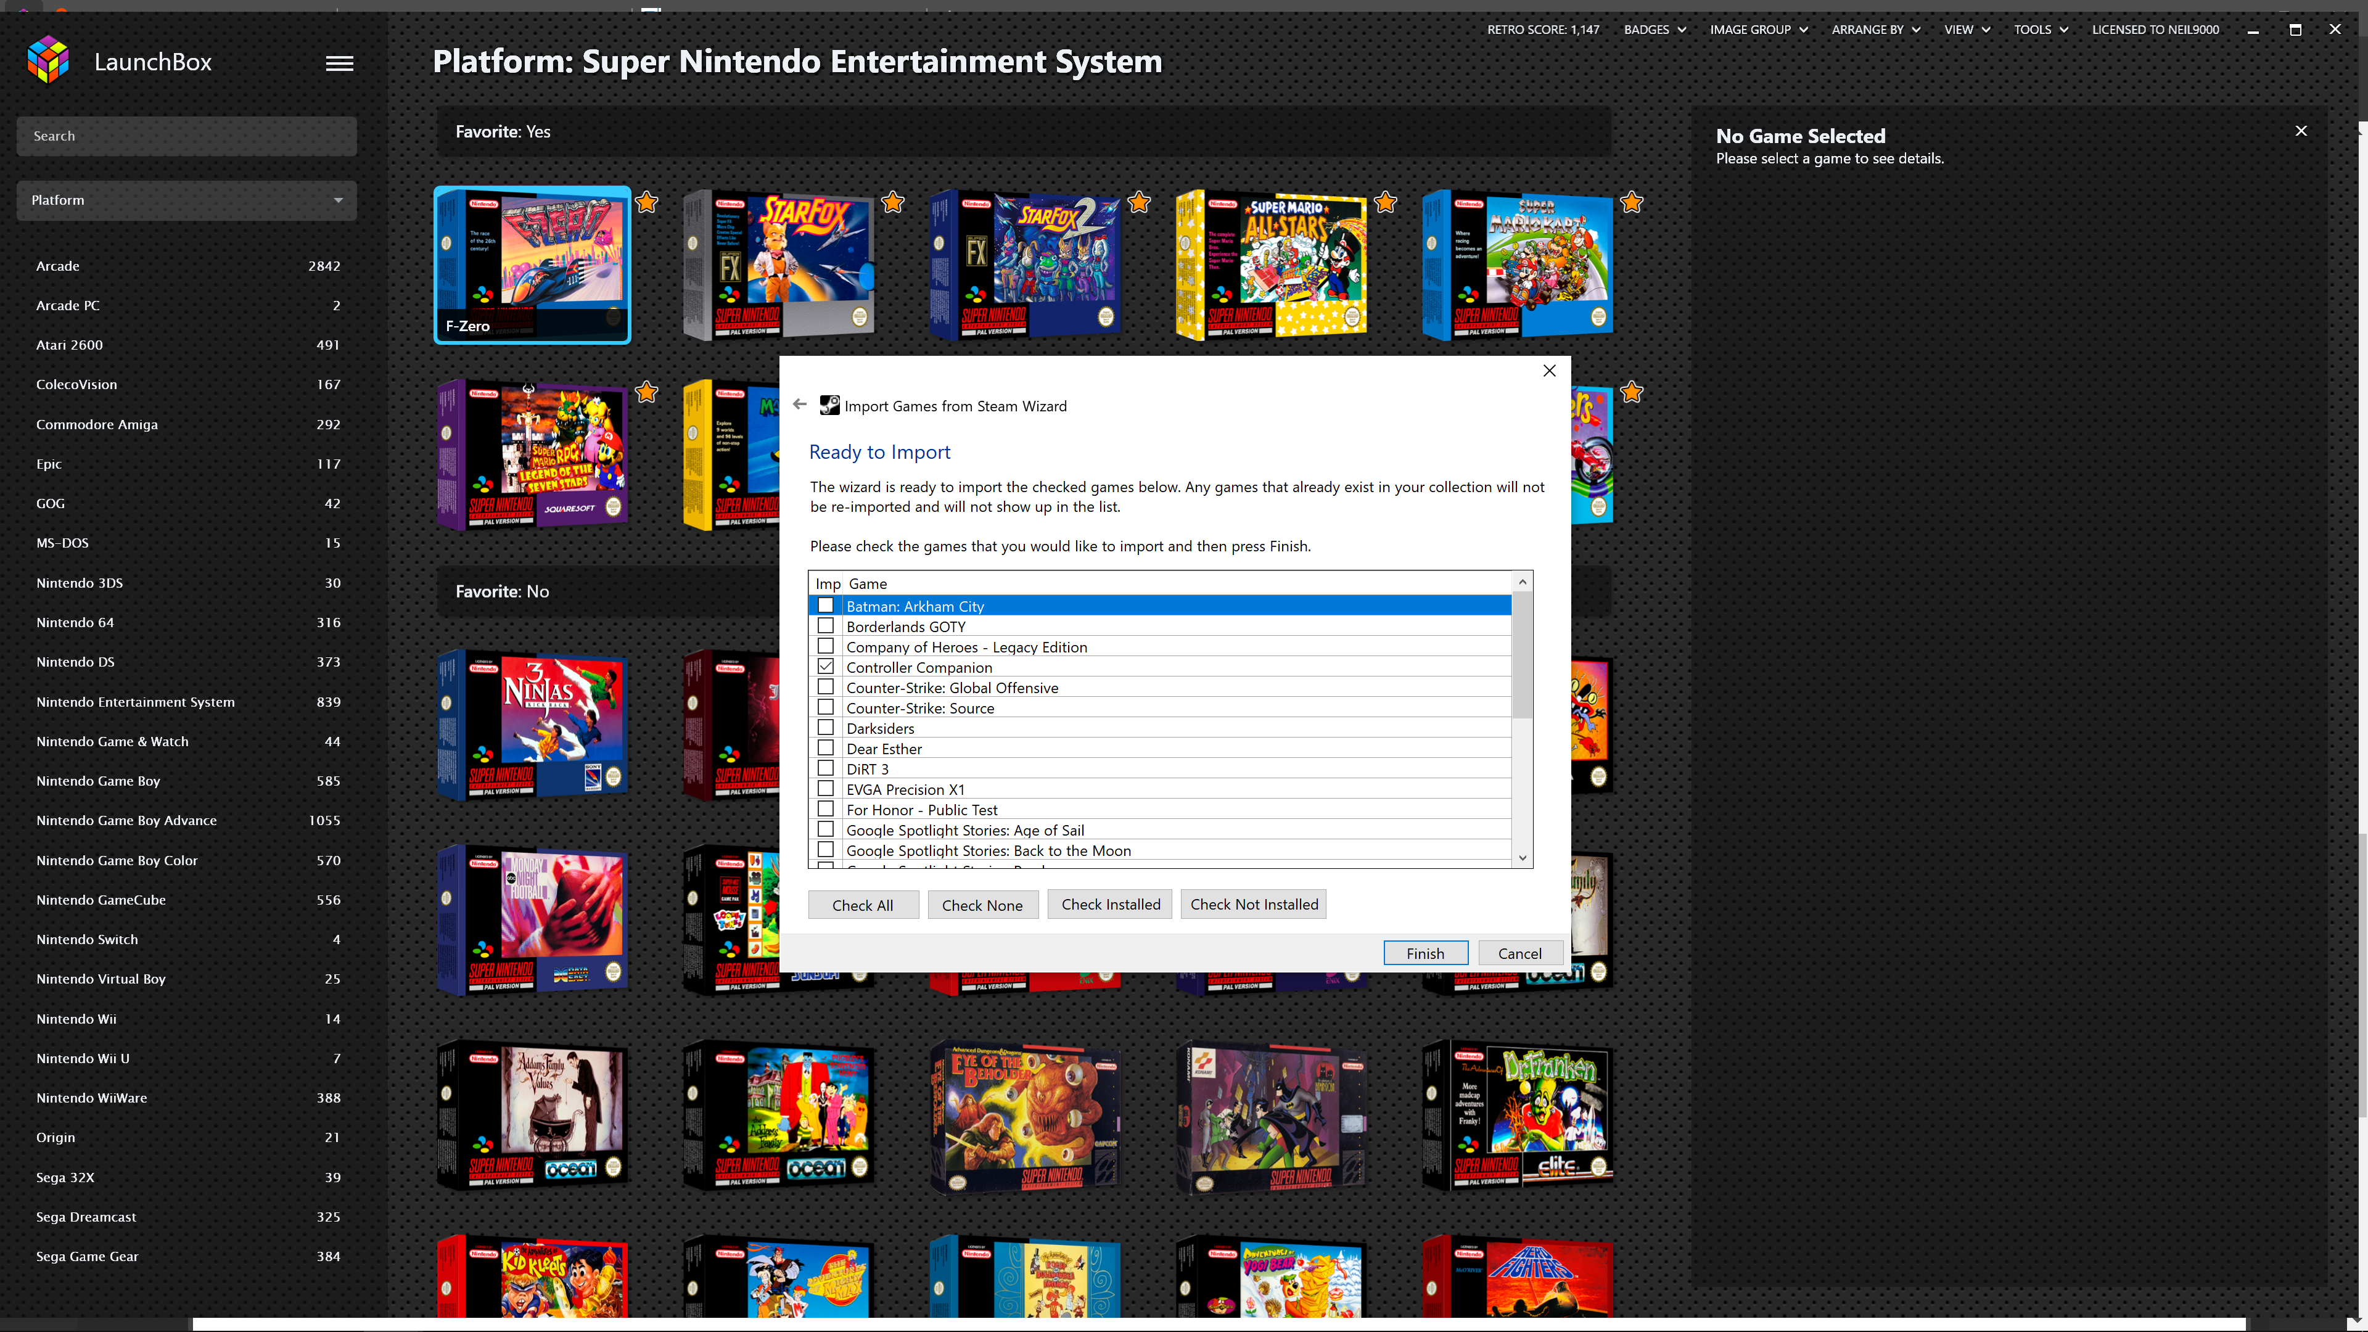The image size is (2368, 1332).
Task: Select the 3 Ninjas Kick Back box art
Action: [532, 725]
